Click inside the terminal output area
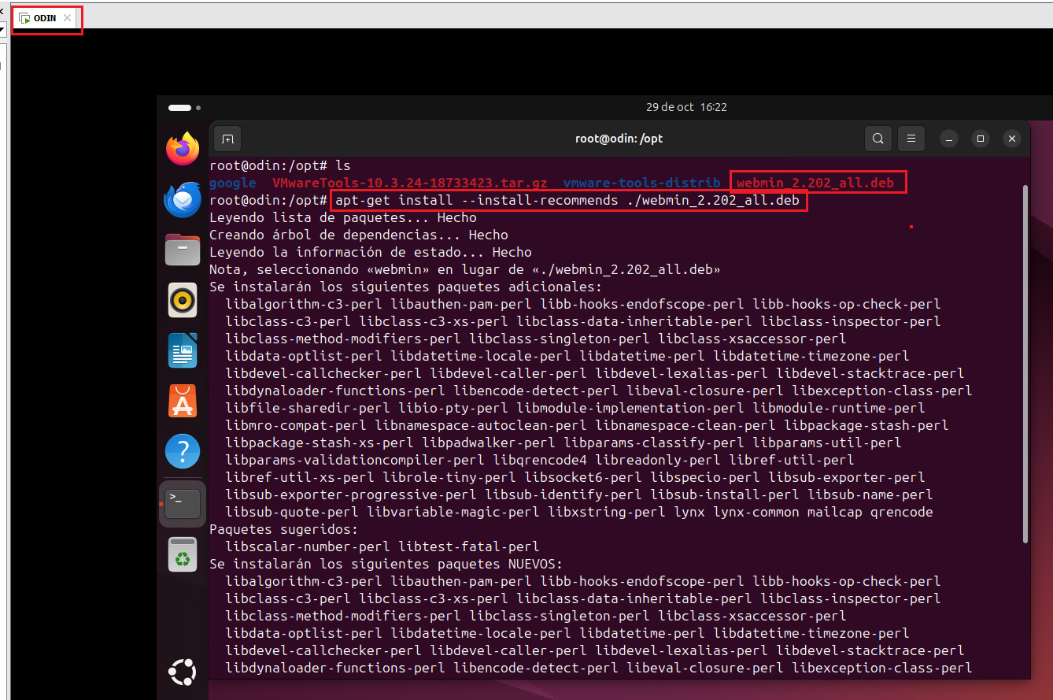The width and height of the screenshot is (1053, 700). click(x=551, y=394)
